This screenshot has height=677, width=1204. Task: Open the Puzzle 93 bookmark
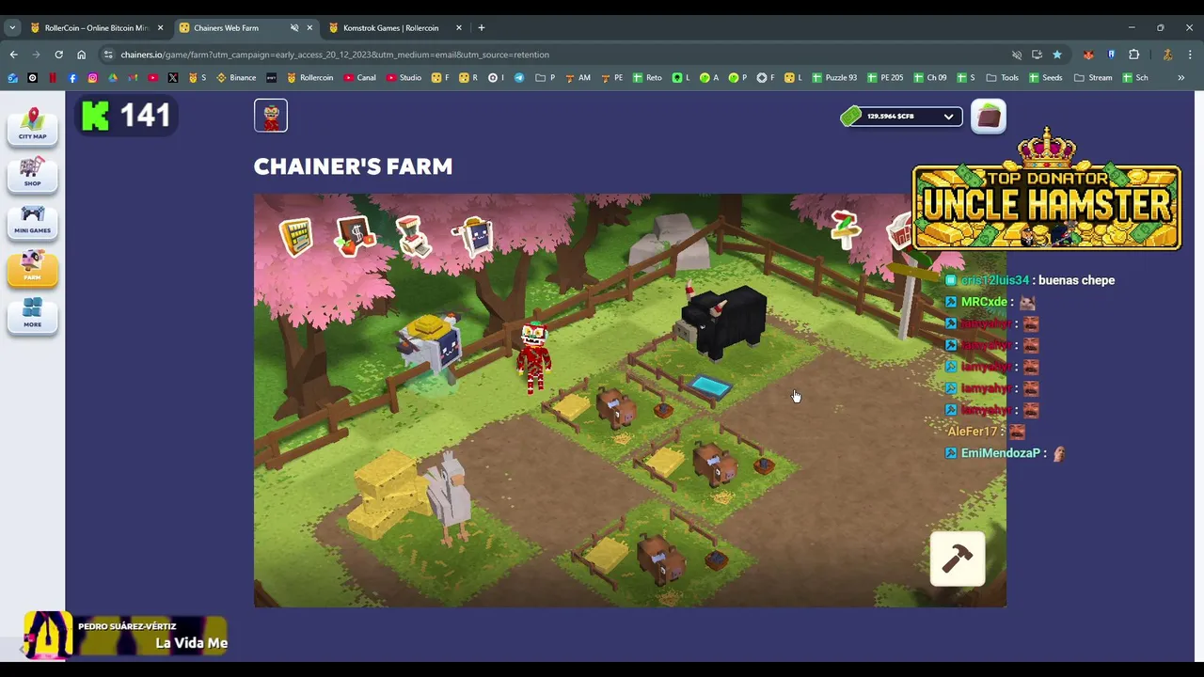click(834, 78)
